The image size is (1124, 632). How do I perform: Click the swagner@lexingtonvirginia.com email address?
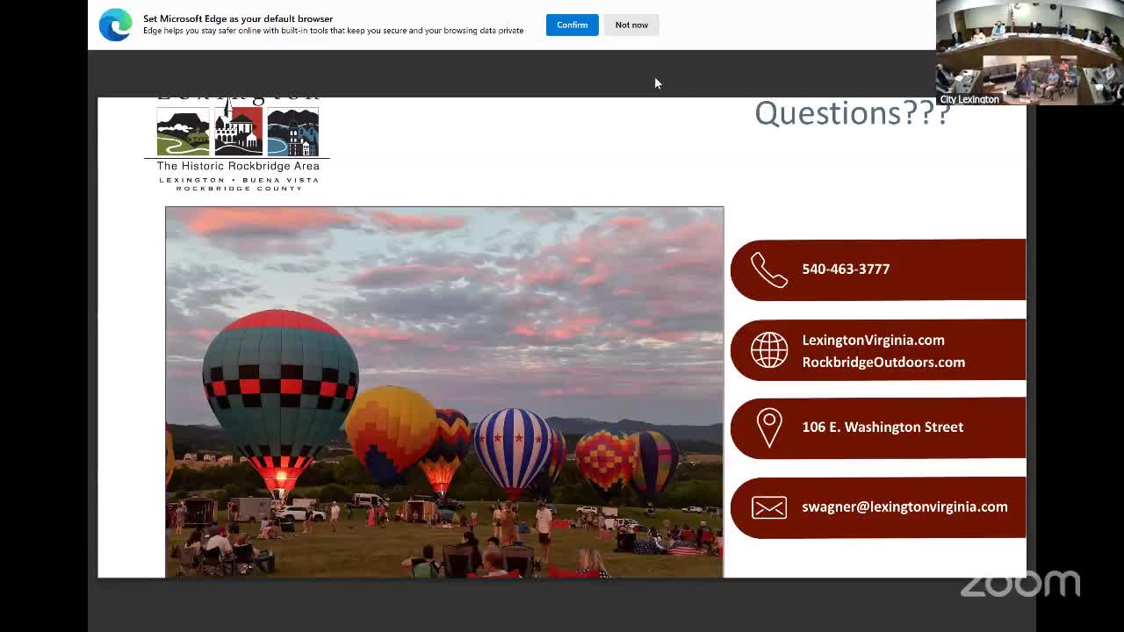(904, 506)
